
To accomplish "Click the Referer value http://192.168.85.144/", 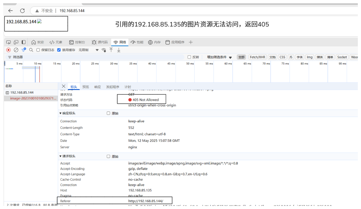I will 146,201.
